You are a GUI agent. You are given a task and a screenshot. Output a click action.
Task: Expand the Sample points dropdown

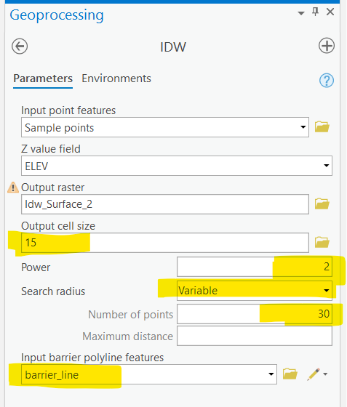[303, 127]
